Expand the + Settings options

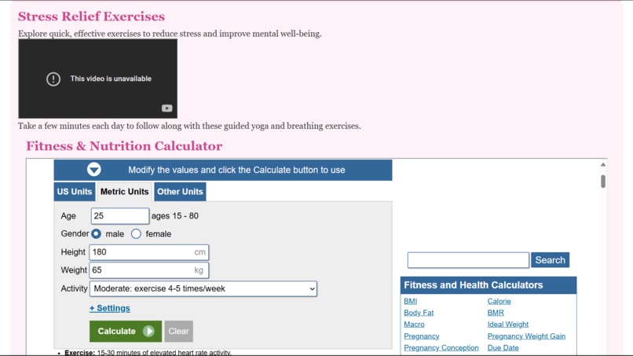tap(110, 308)
